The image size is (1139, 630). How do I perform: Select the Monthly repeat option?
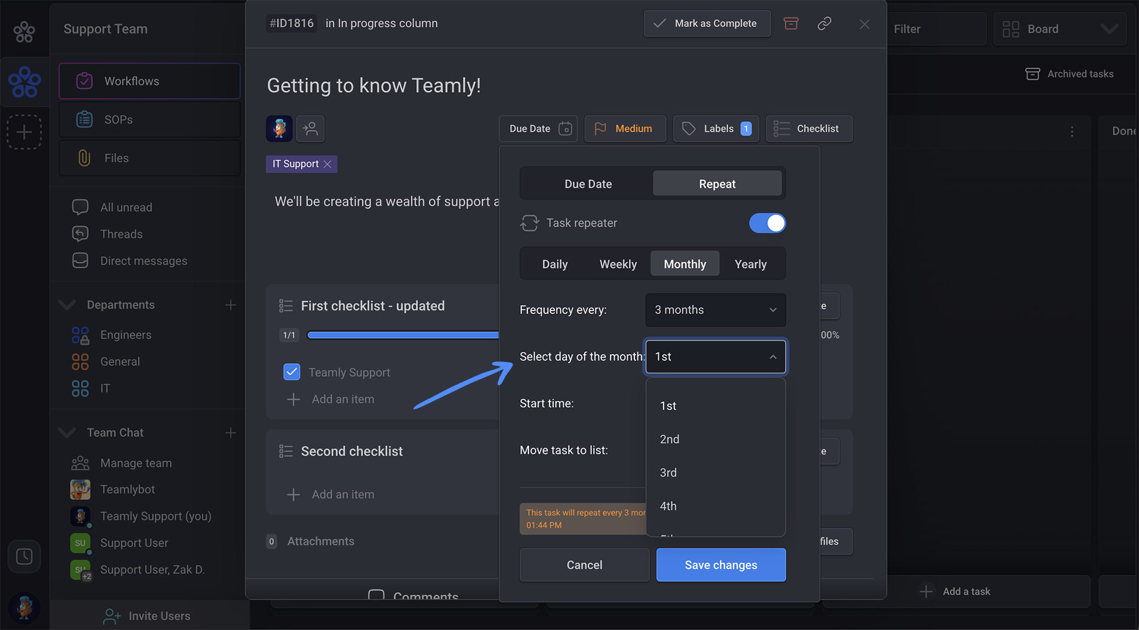tap(685, 265)
